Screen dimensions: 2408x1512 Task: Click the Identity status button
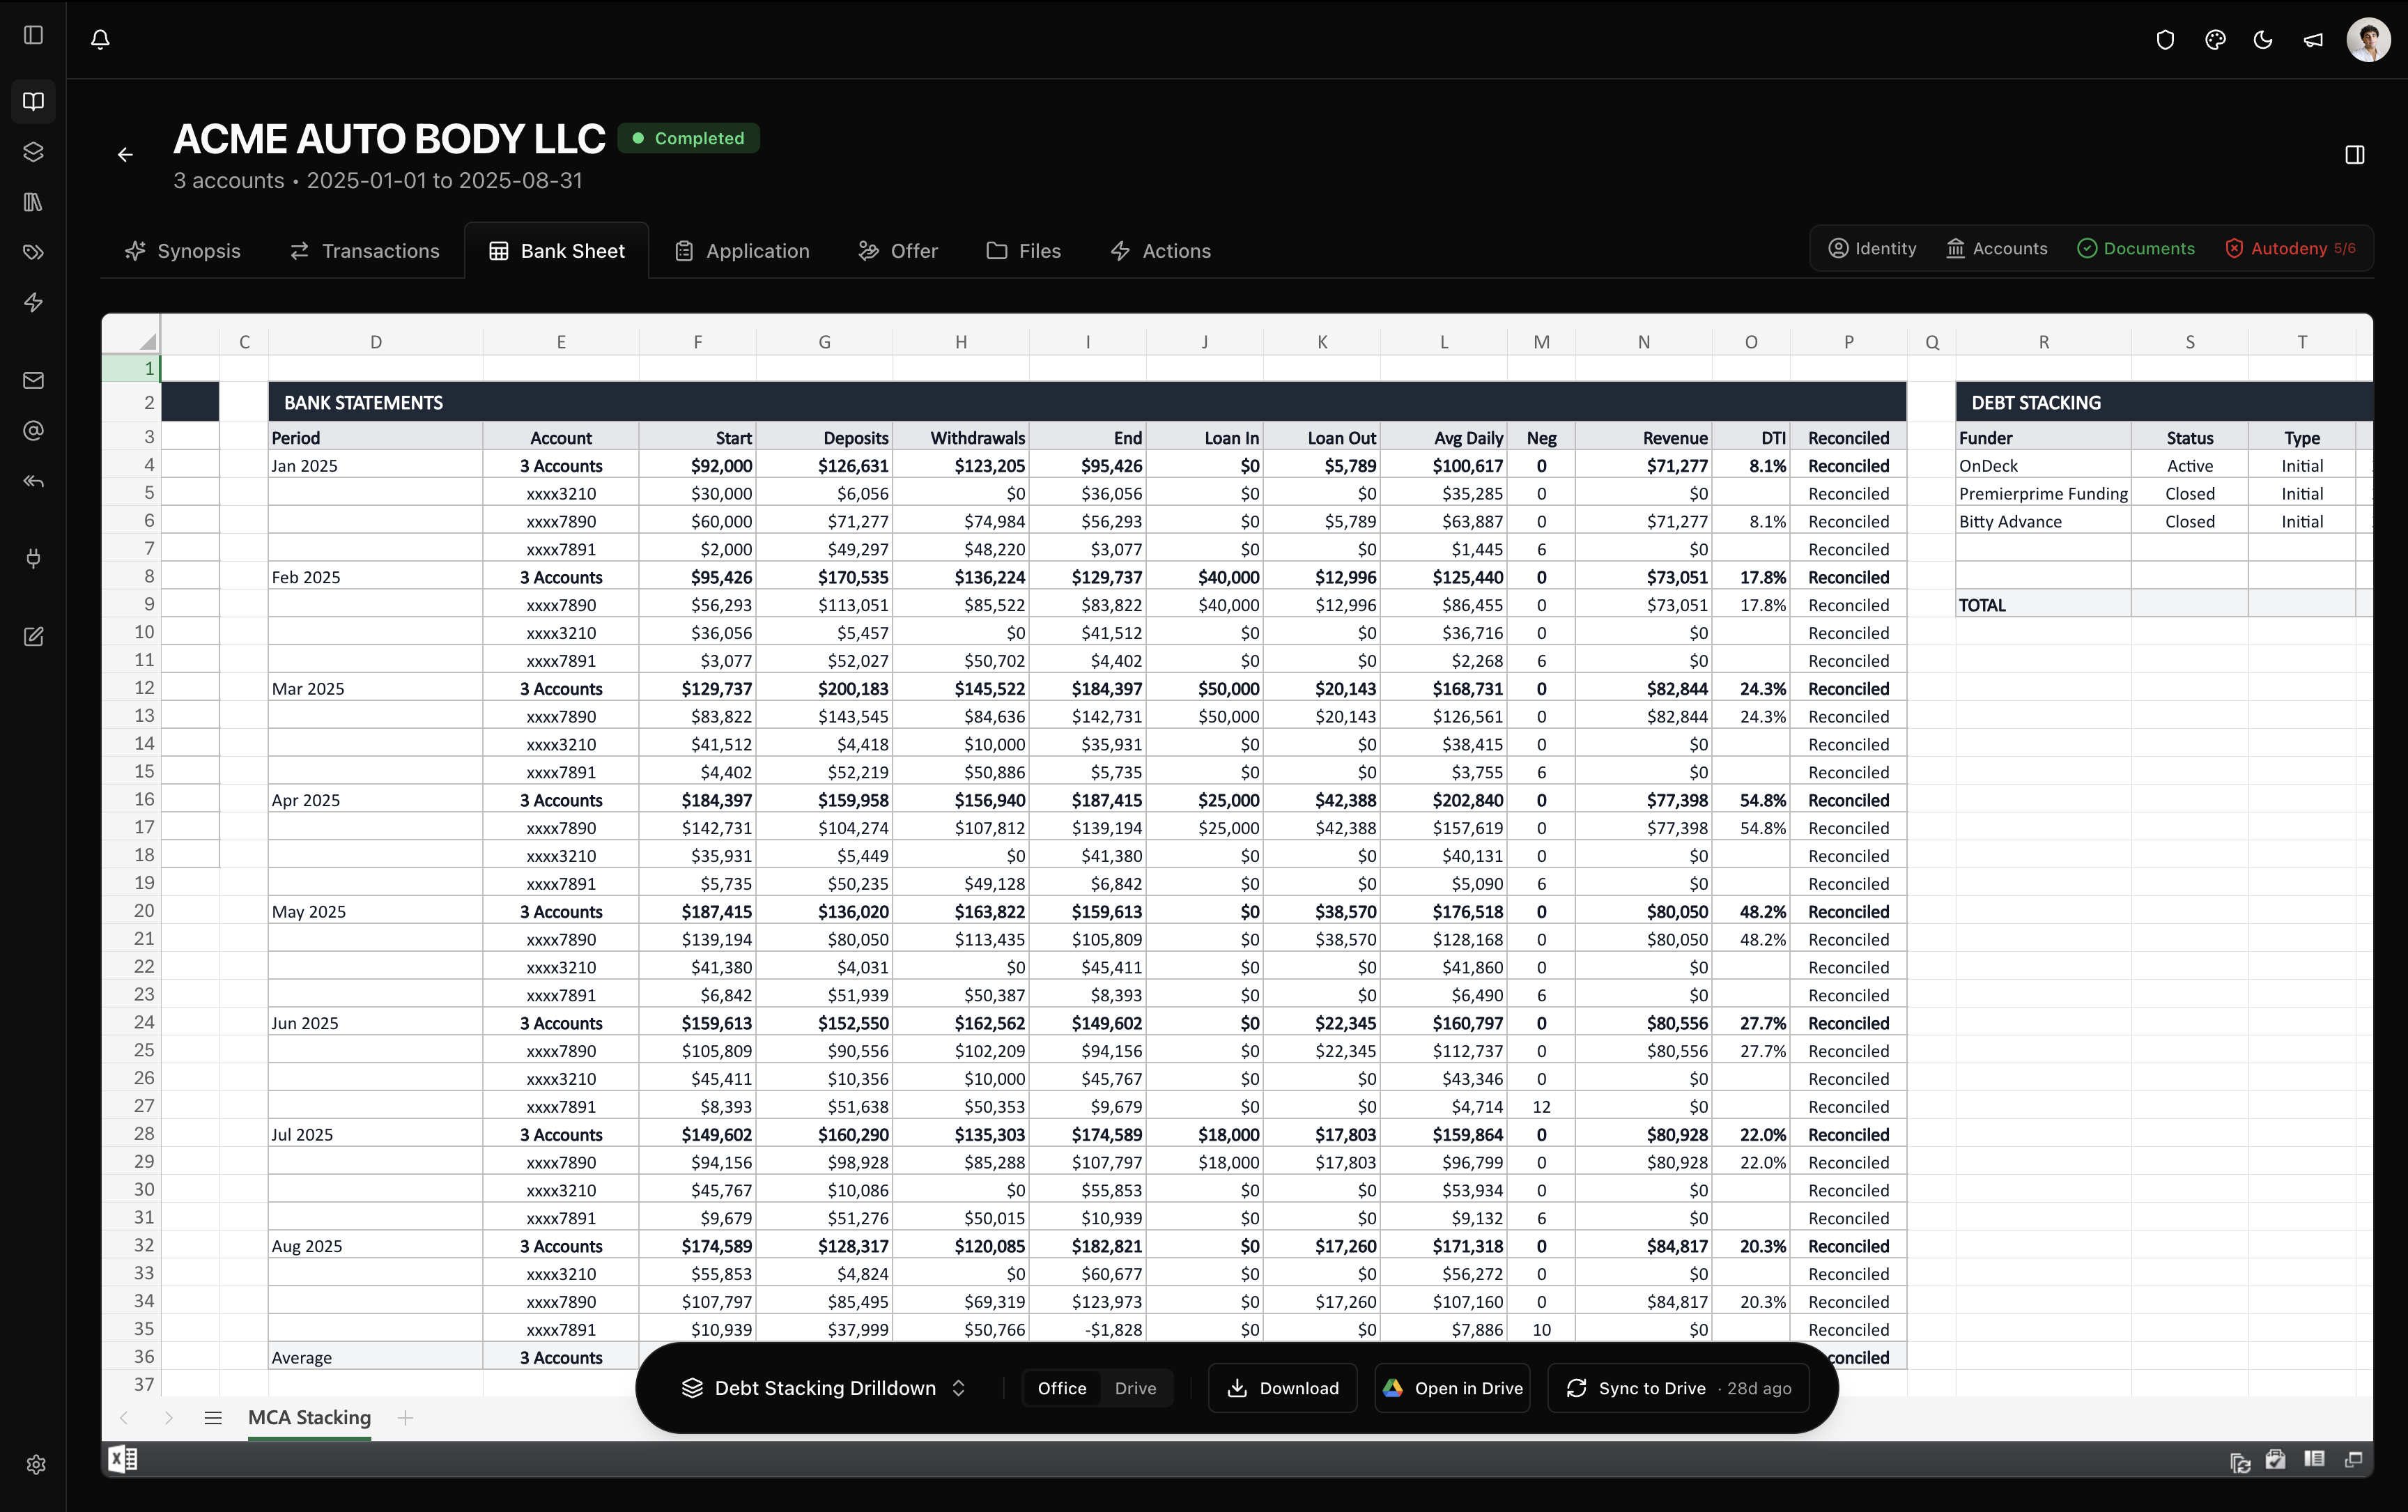(1872, 248)
